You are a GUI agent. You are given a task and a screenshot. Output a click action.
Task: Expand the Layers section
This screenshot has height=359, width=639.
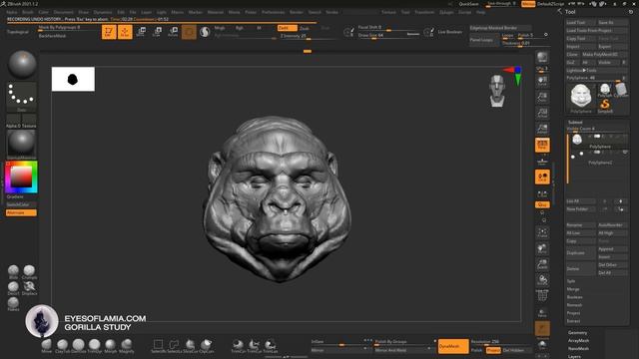click(x=574, y=356)
